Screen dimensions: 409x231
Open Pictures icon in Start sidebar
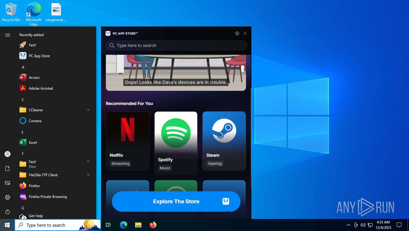point(8,183)
